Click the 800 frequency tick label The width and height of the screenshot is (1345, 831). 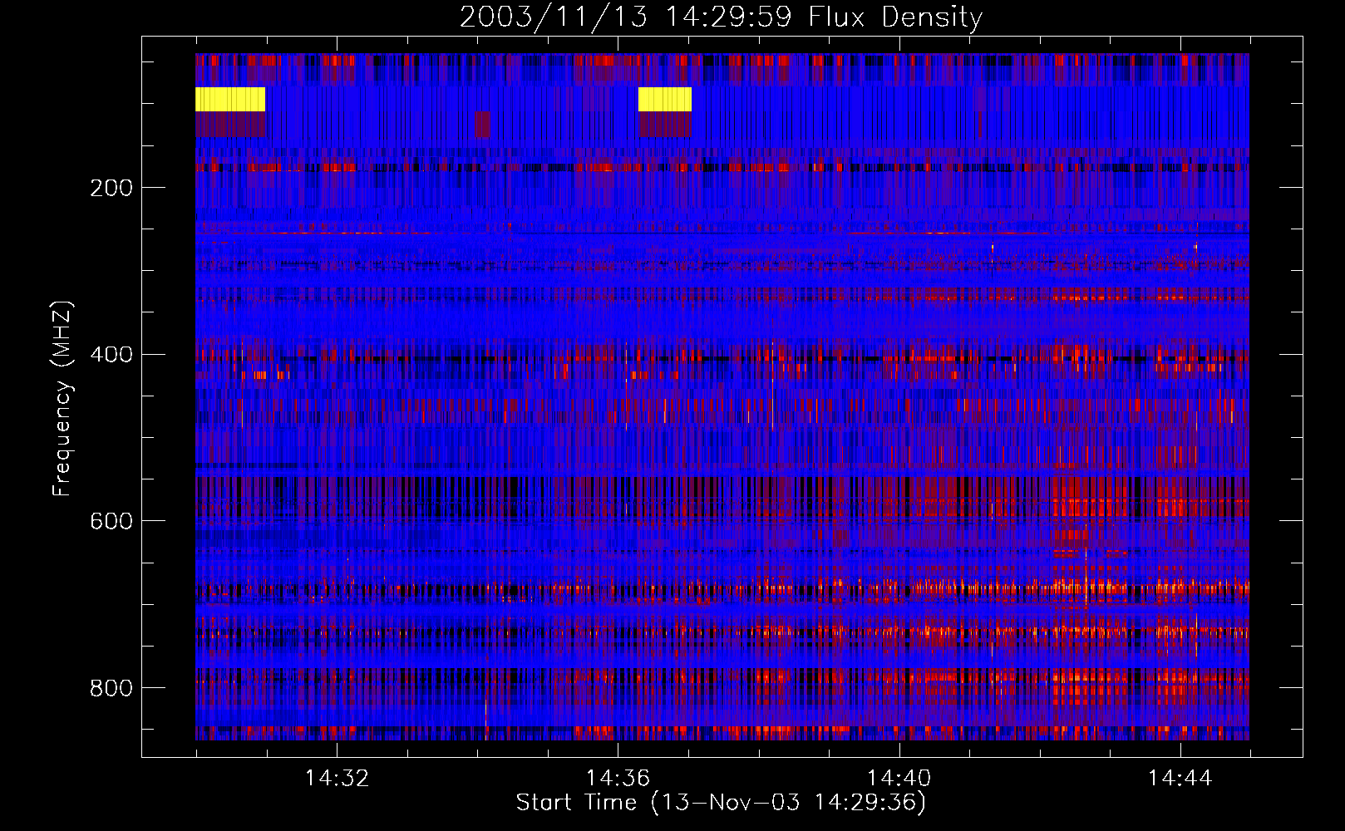click(111, 688)
